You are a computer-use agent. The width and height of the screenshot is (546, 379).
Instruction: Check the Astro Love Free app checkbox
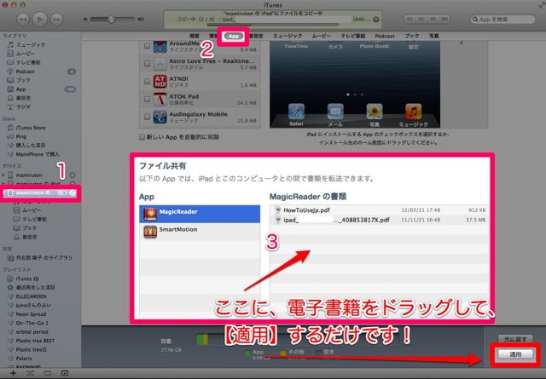pyautogui.click(x=147, y=64)
